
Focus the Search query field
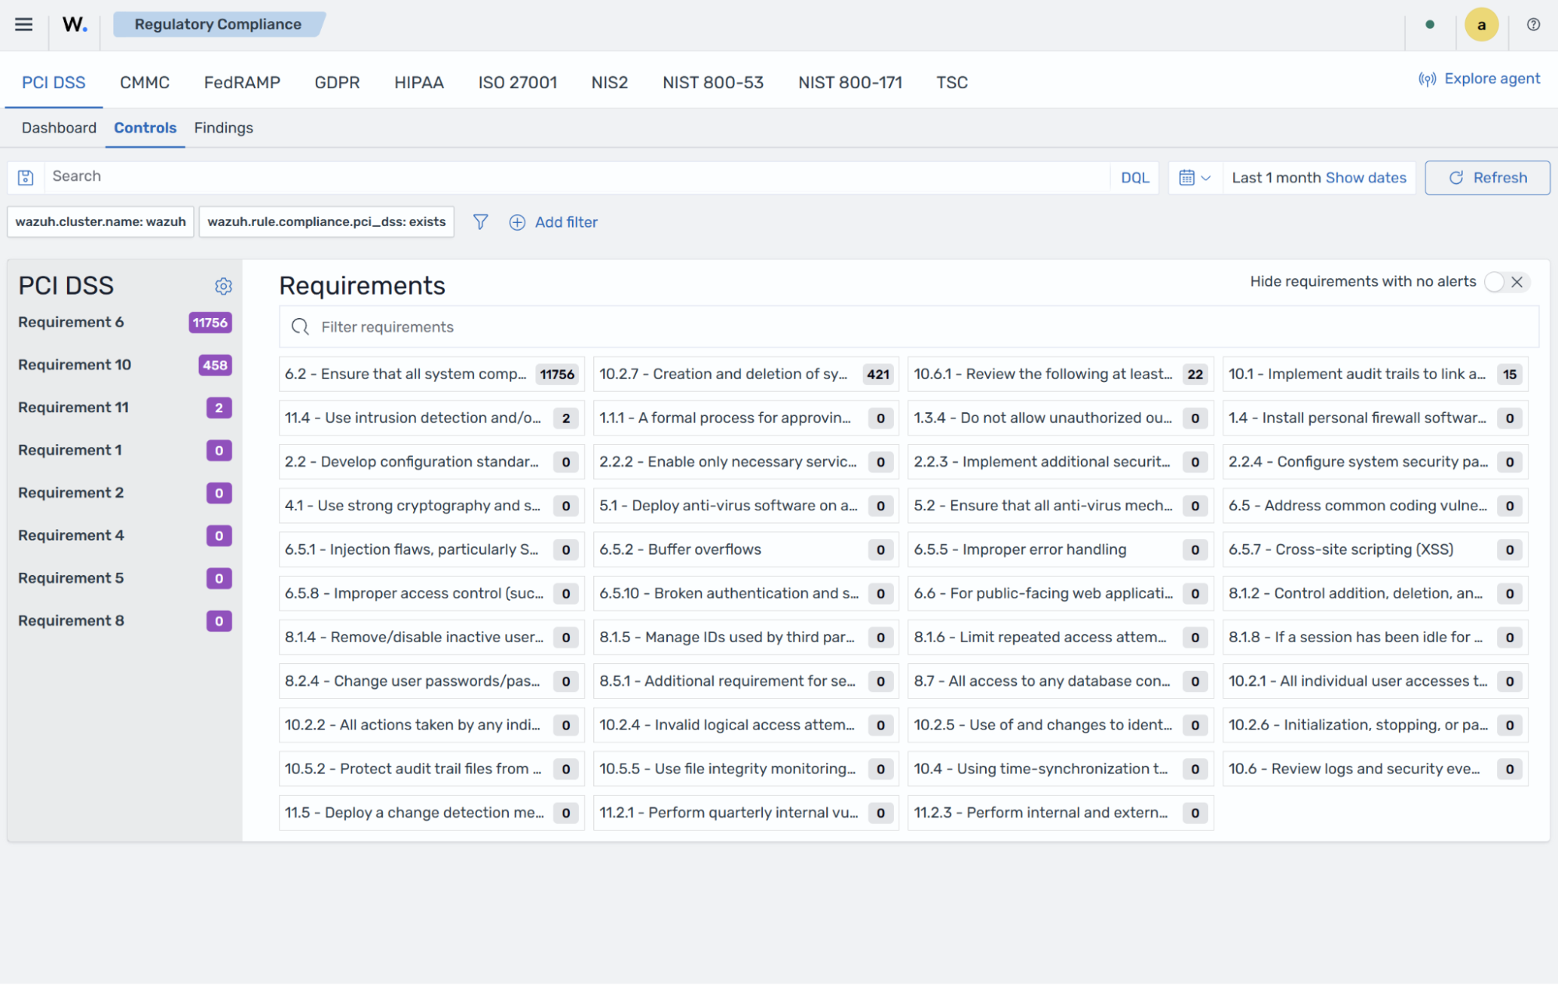tap(577, 177)
